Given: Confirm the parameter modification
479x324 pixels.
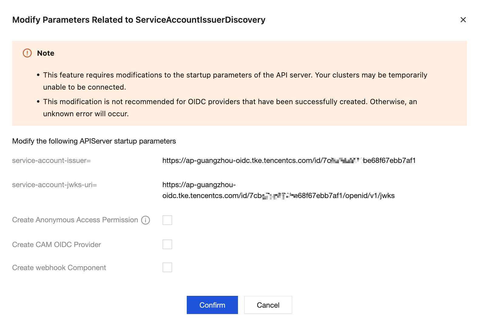Looking at the screenshot, I should point(212,305).
